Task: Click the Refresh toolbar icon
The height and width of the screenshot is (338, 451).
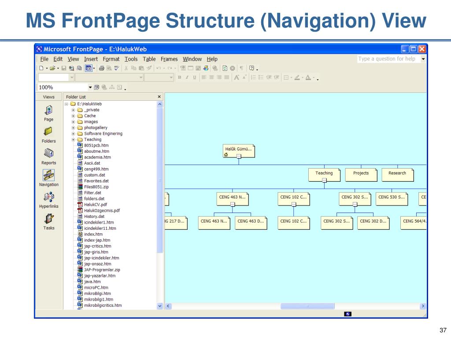Action: 225,68
